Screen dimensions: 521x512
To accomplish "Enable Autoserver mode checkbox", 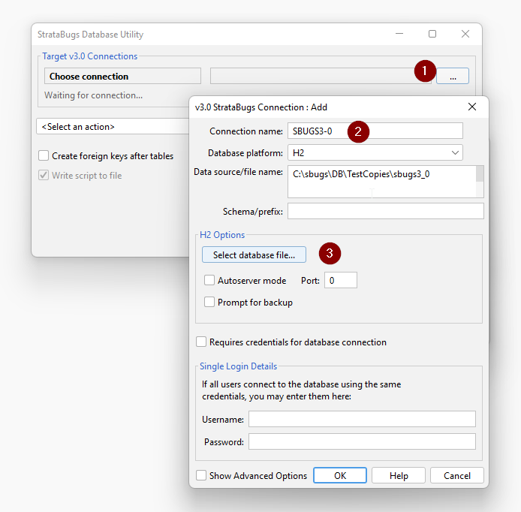I will 209,280.
